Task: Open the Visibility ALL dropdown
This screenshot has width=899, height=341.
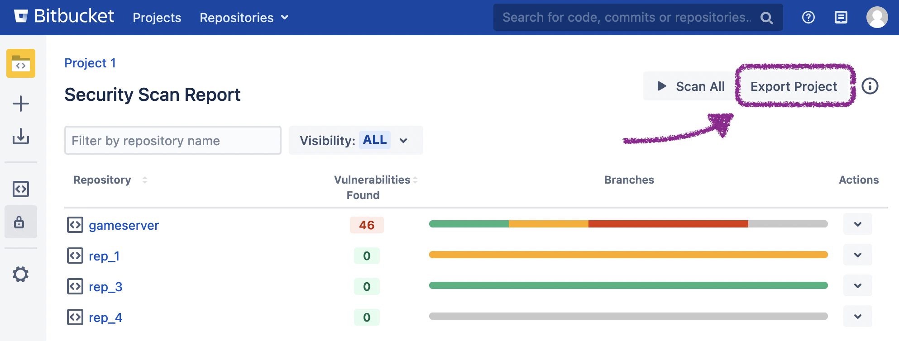Action: tap(356, 141)
